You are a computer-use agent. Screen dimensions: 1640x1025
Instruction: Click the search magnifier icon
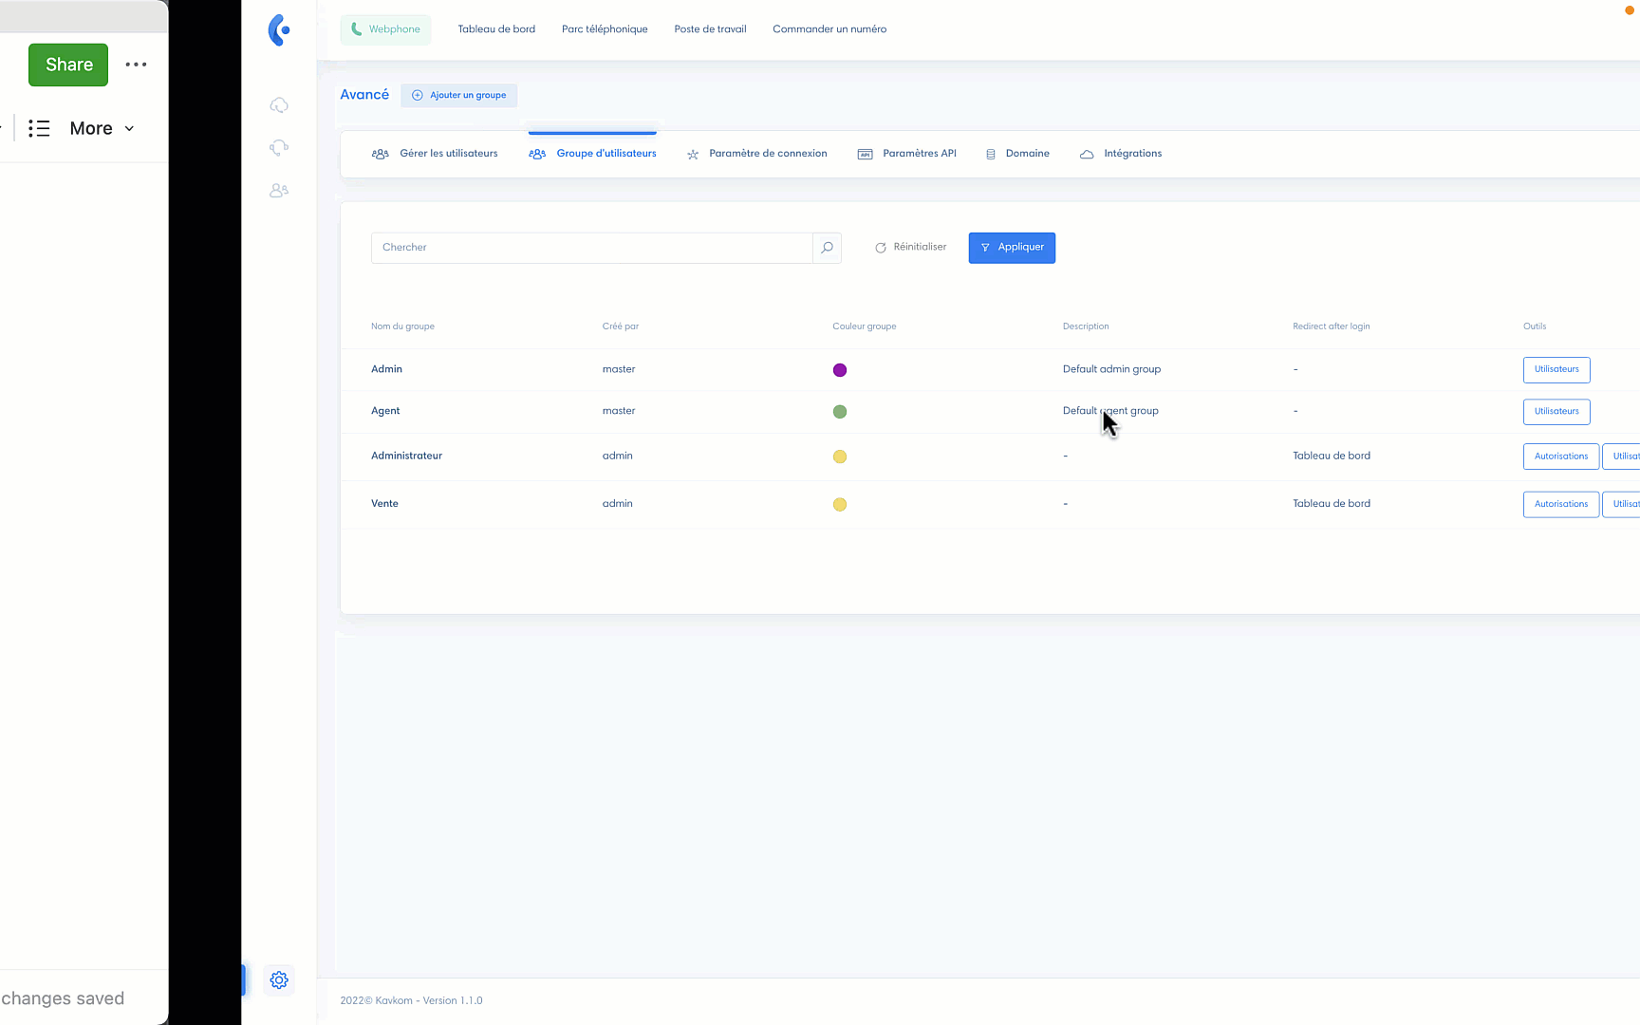point(827,248)
